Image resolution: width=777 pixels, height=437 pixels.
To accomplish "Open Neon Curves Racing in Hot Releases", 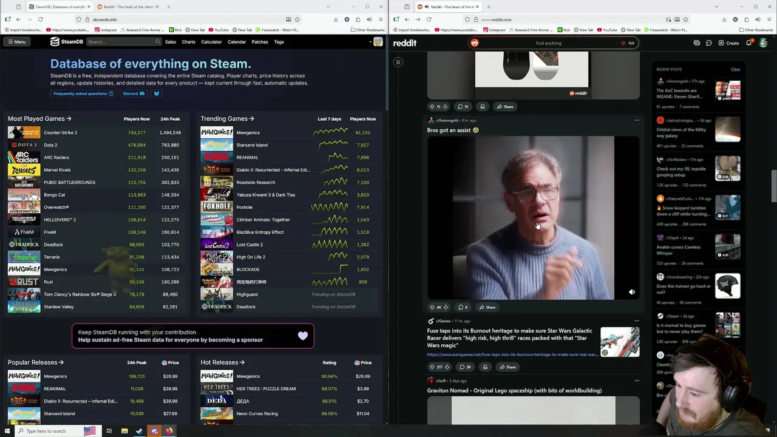I will click(x=257, y=413).
